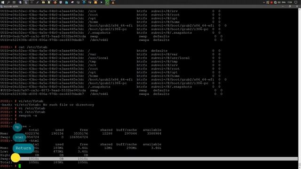Switch ENG input language indicator
301x169 pixels.
tap(284, 2)
